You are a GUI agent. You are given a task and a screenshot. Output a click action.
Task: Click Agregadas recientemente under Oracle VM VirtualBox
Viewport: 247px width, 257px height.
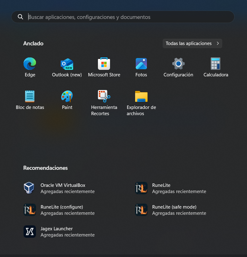click(x=68, y=192)
